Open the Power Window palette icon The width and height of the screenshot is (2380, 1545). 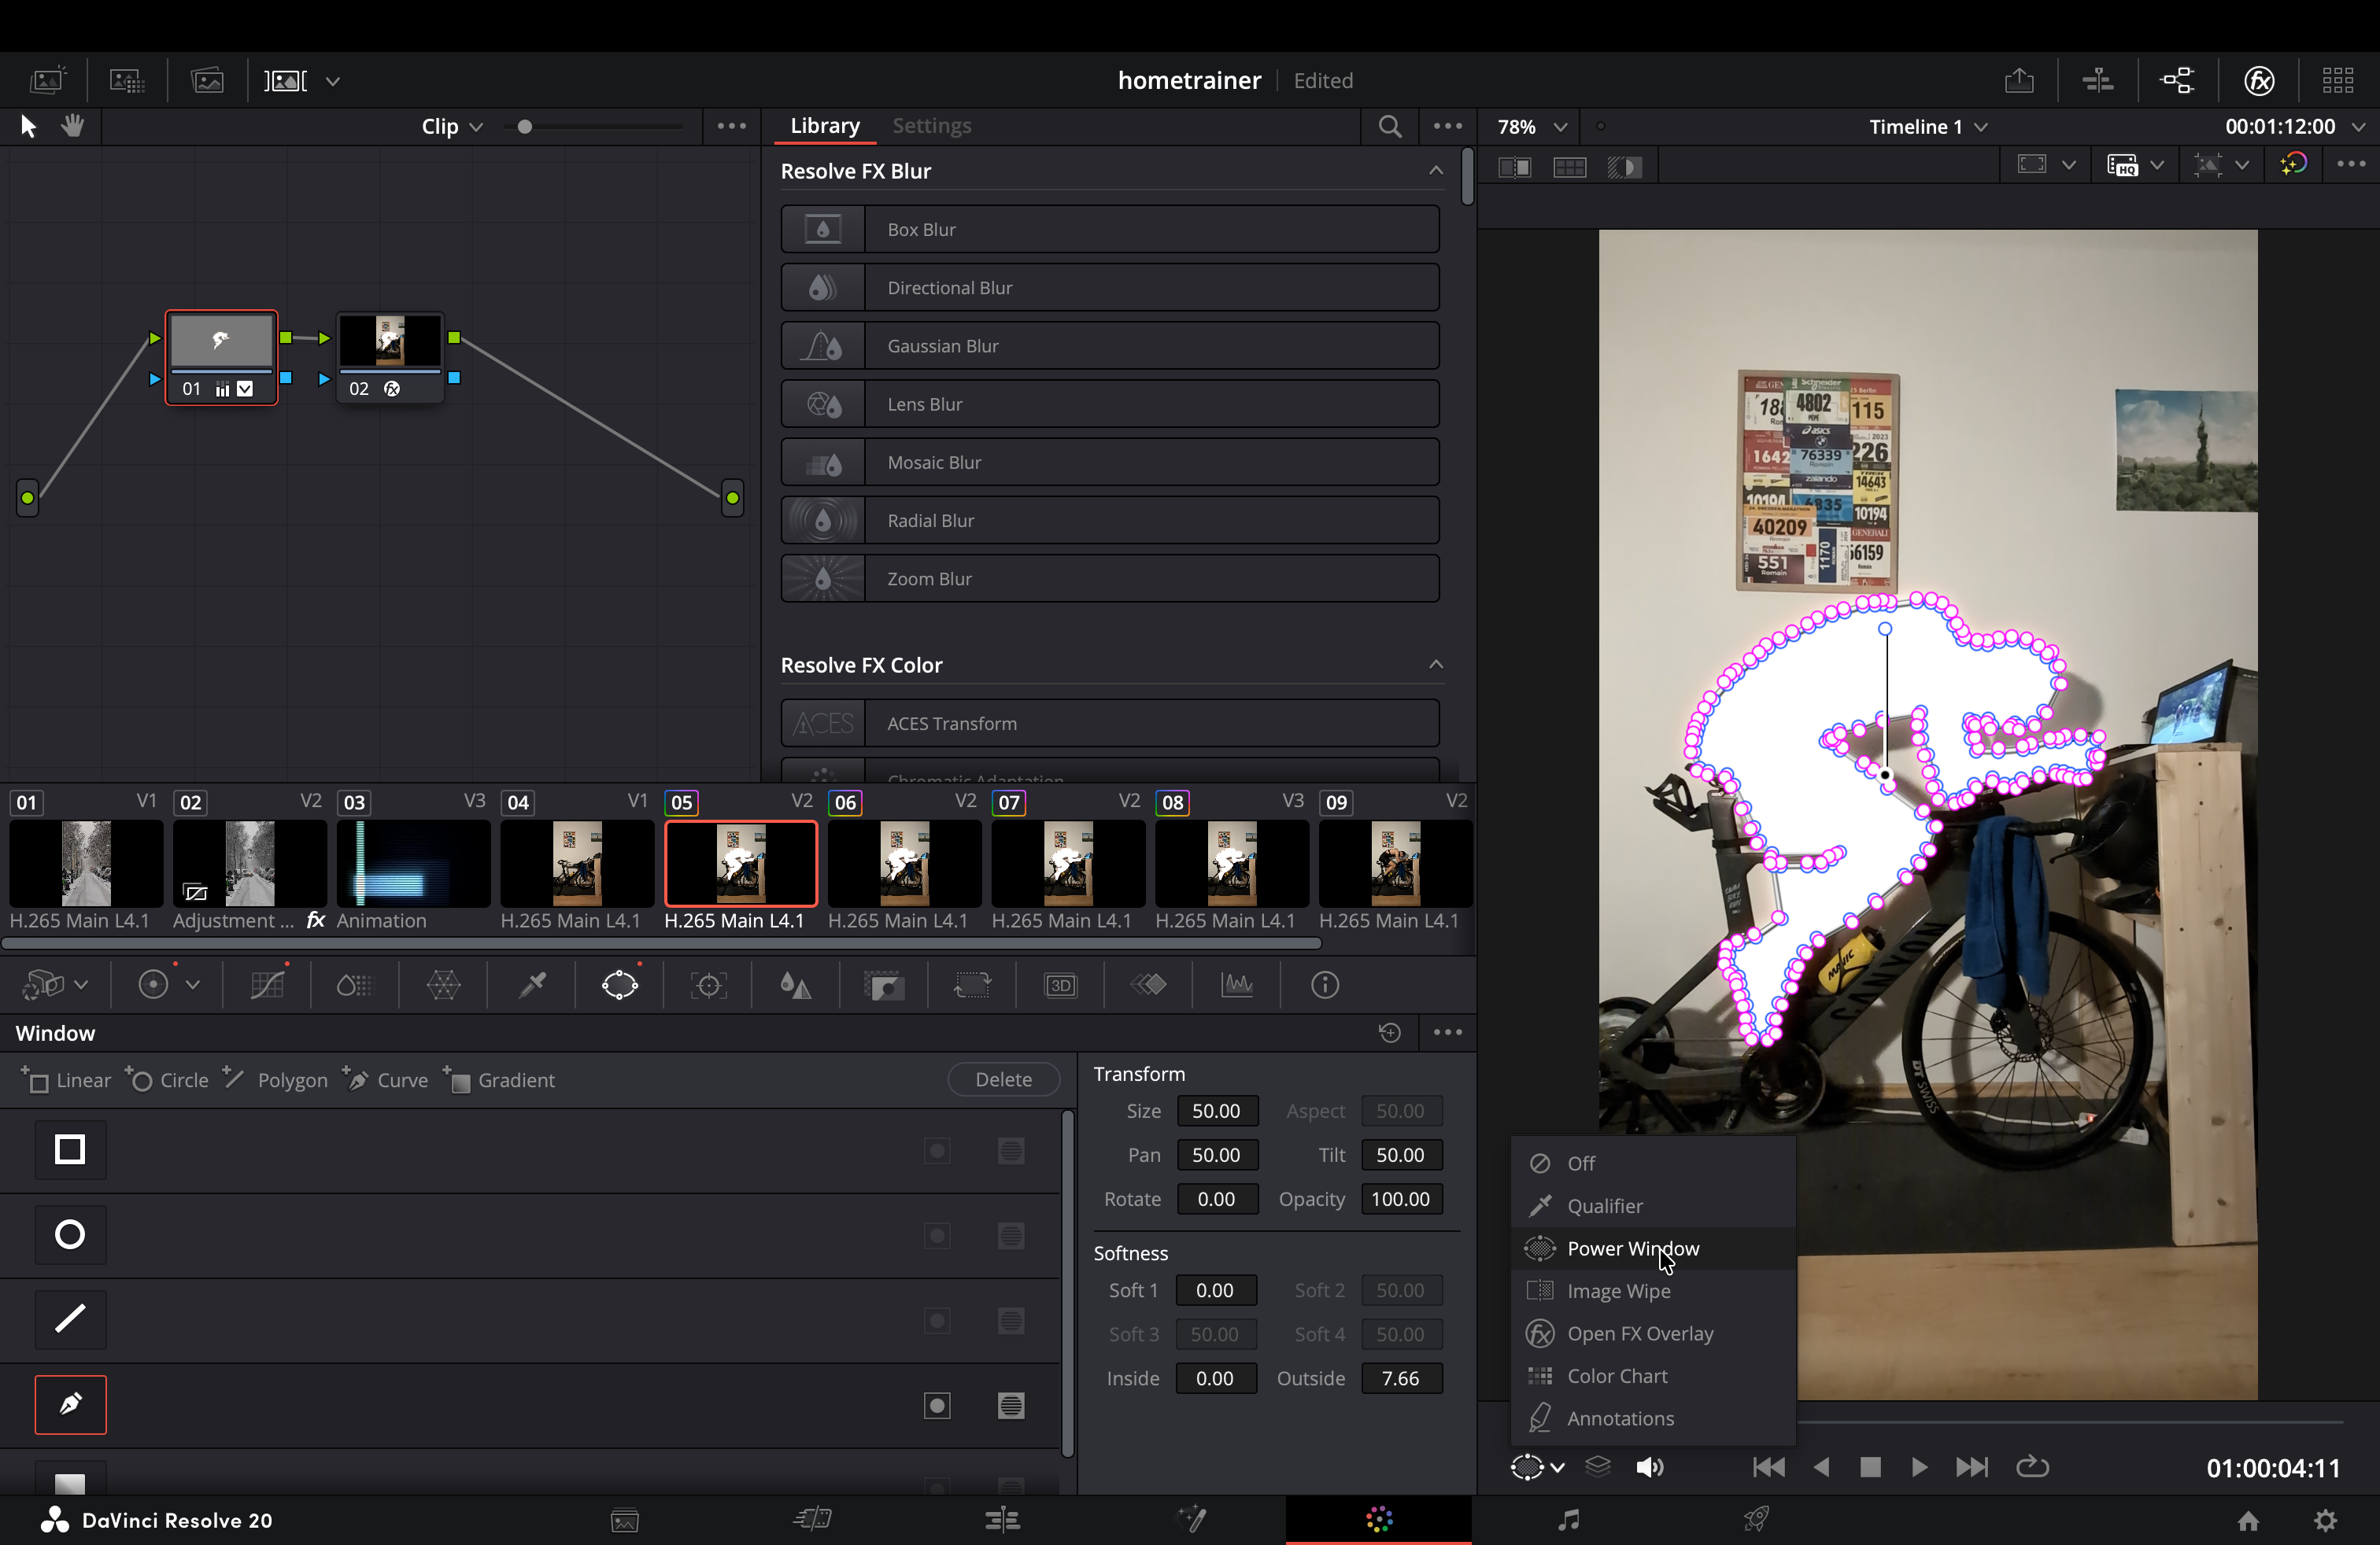pos(619,984)
